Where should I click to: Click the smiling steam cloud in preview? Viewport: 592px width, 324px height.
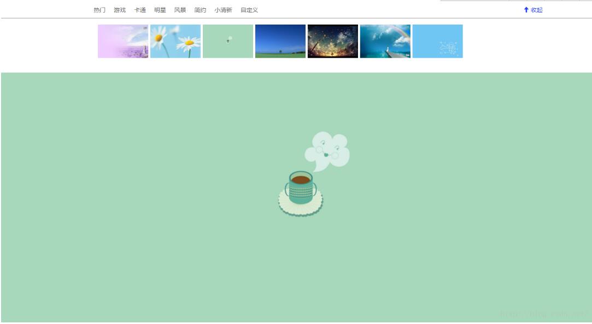(x=328, y=148)
